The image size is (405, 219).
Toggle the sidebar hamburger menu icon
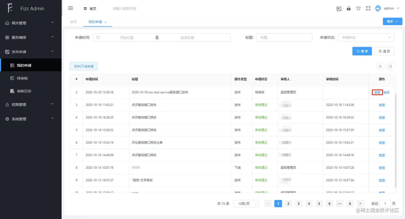click(71, 8)
